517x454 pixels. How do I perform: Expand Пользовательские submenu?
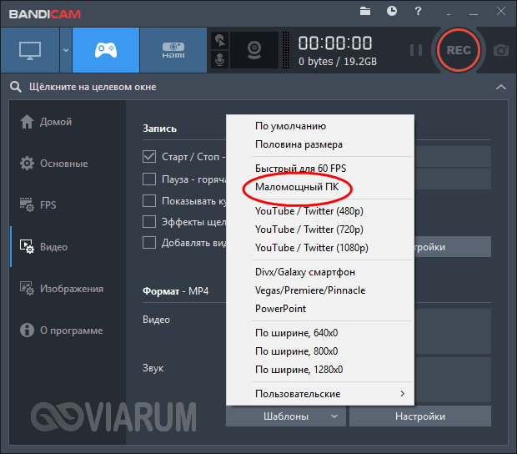coord(320,394)
